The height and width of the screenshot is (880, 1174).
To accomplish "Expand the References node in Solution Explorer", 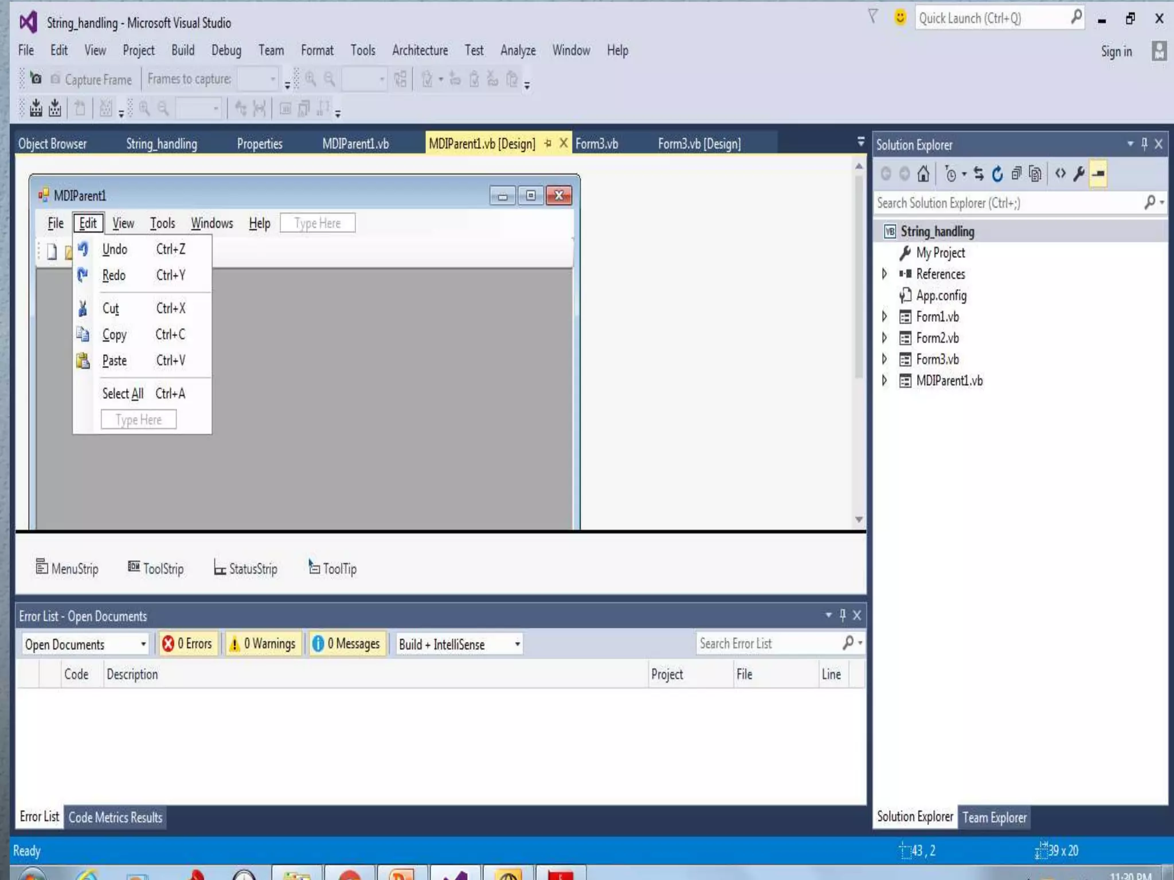I will (x=885, y=274).
